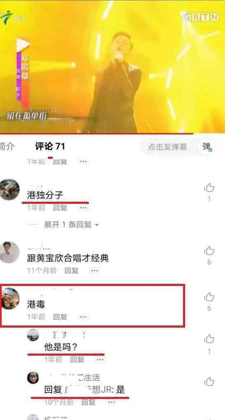The width and height of the screenshot is (225, 420).
Task: Expand 展开 1 条回复 replies
Action: pyautogui.click(x=68, y=225)
